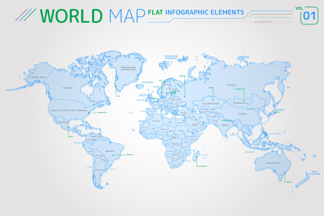Image resolution: width=324 pixels, height=216 pixels.
Task: Click the Astana capital marker dot
Action: pyautogui.click(x=213, y=100)
